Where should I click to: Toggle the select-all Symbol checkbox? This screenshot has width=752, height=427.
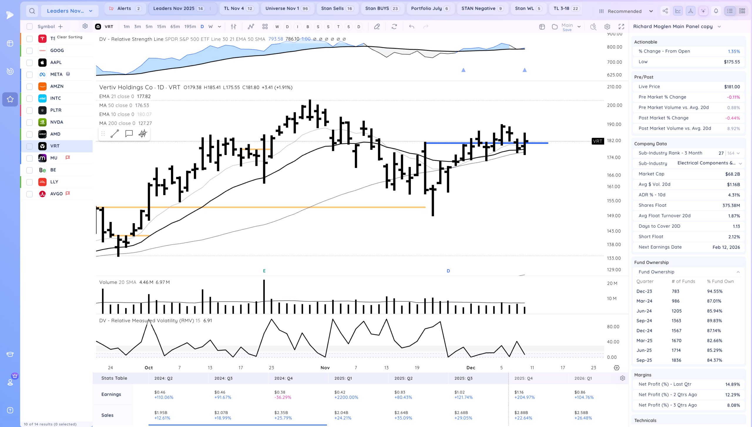29,27
